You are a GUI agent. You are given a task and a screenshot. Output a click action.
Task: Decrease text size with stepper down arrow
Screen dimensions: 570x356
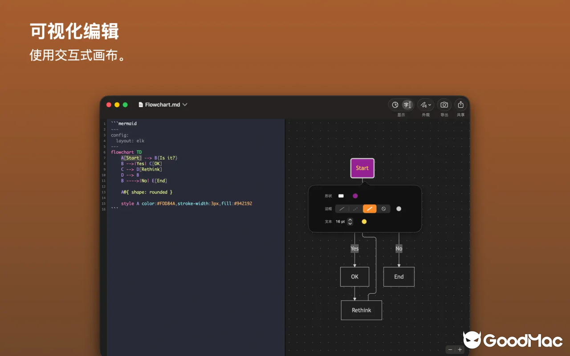pyautogui.click(x=350, y=223)
